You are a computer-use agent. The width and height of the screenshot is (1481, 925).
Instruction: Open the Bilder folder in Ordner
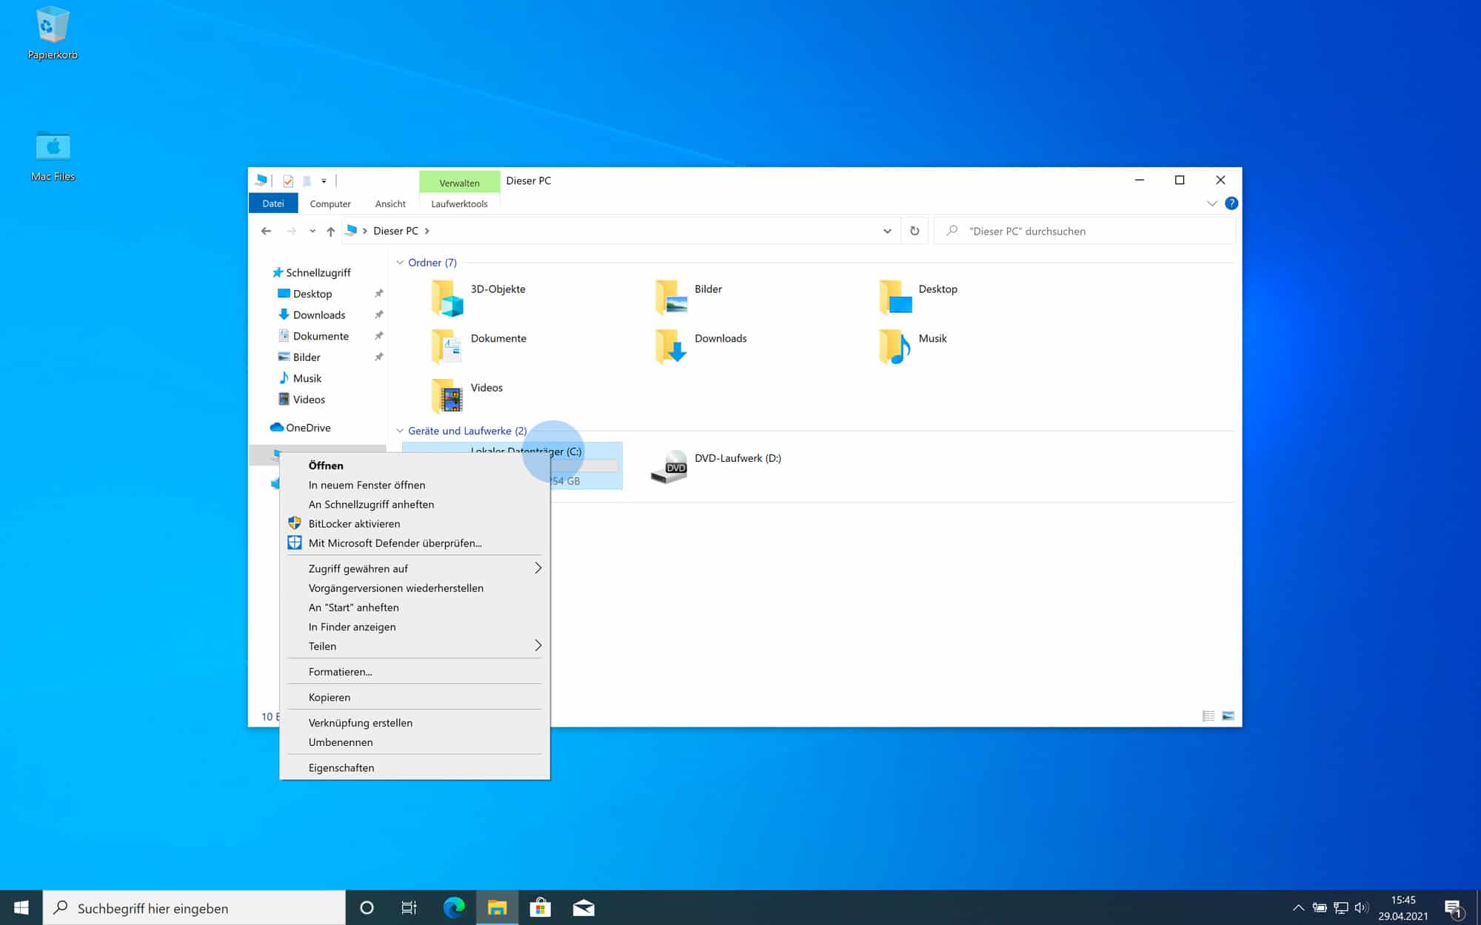coord(689,297)
